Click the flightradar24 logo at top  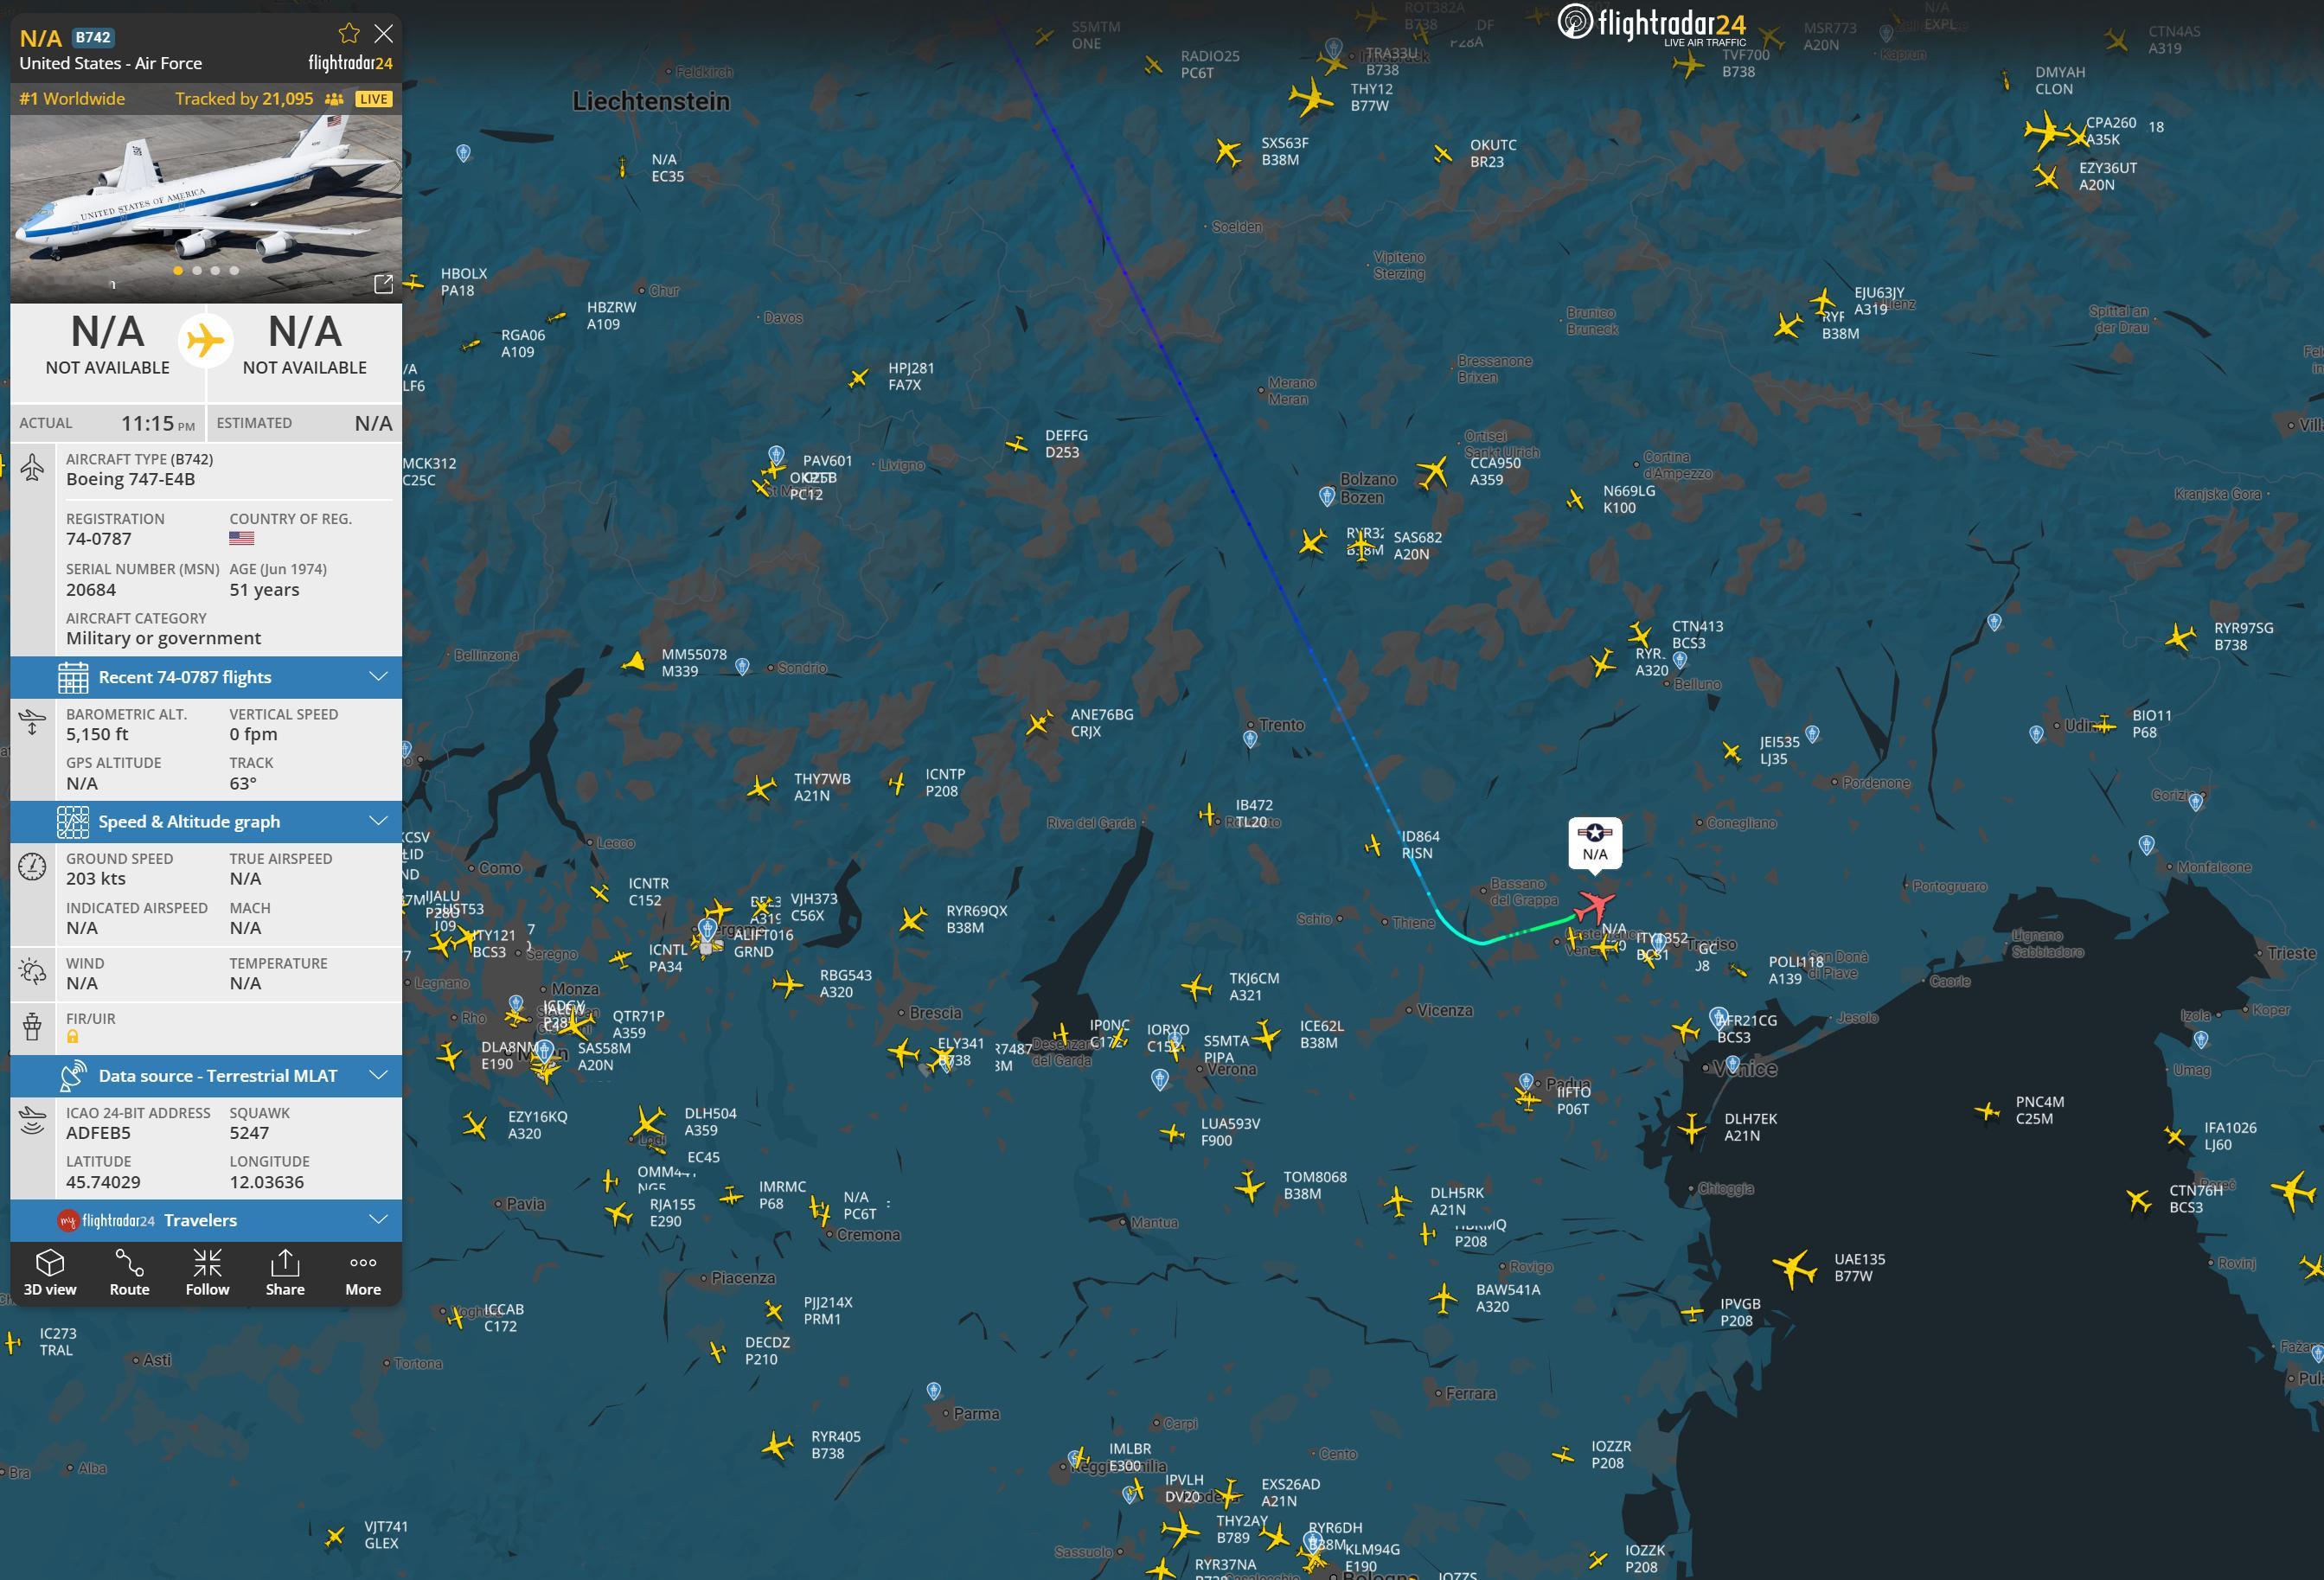(x=1652, y=23)
